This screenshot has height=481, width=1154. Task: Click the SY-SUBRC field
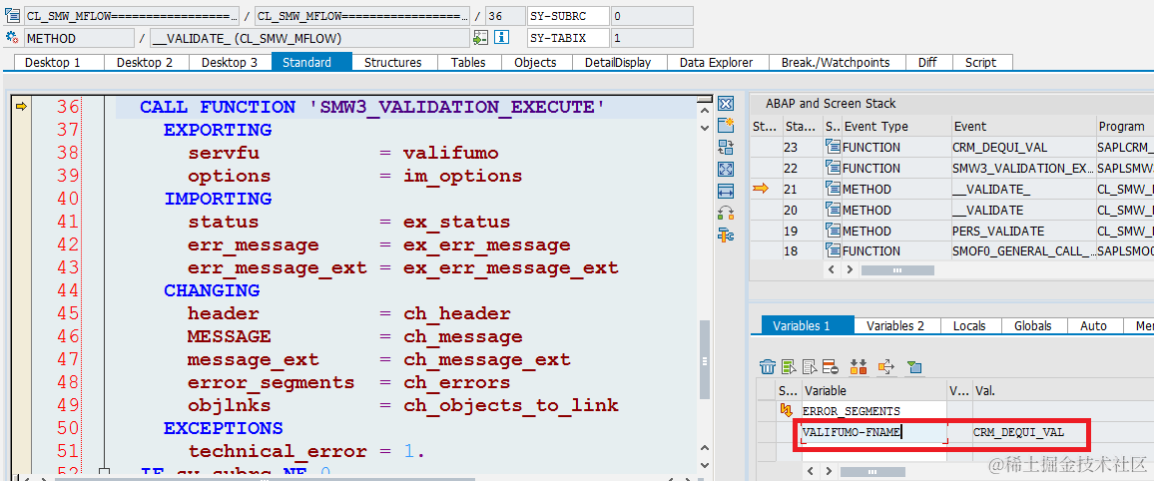click(568, 16)
